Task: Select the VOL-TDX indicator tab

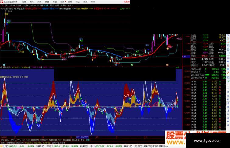Action: point(21,140)
